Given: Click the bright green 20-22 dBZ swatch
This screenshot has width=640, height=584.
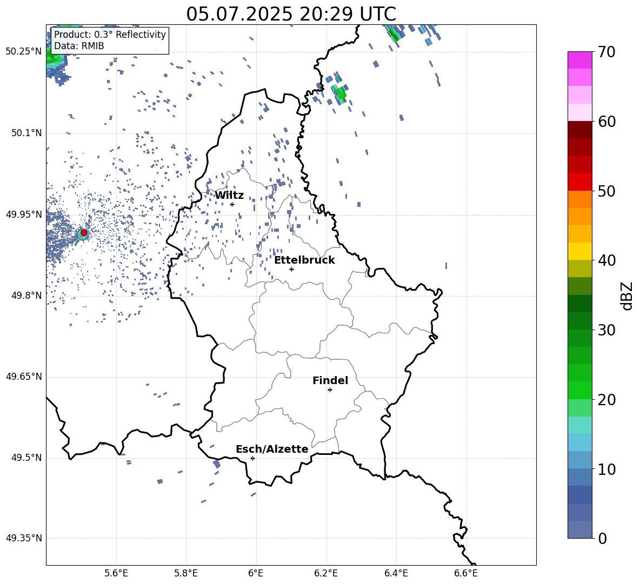Looking at the screenshot, I should [579, 390].
